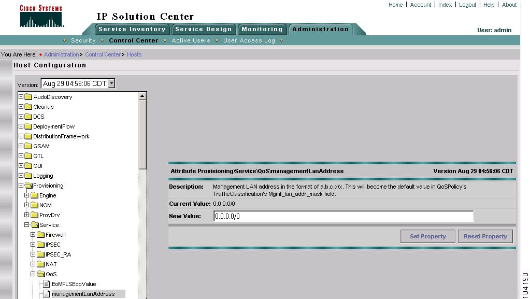Viewport: 530px width, 299px height.
Task: Click the open Service folder icon
Action: pyautogui.click(x=35, y=225)
